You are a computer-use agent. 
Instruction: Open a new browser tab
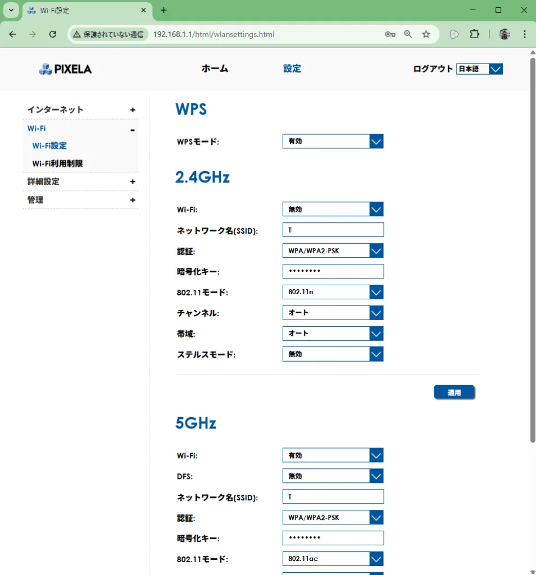(163, 10)
